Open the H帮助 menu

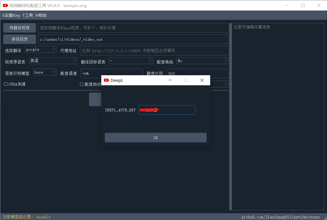click(41, 15)
